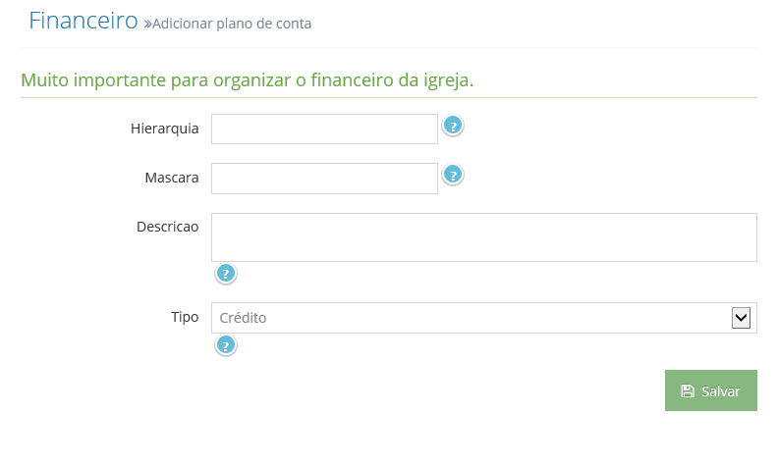Click the Financeiro page title
778x466 pixels.
coord(83,21)
